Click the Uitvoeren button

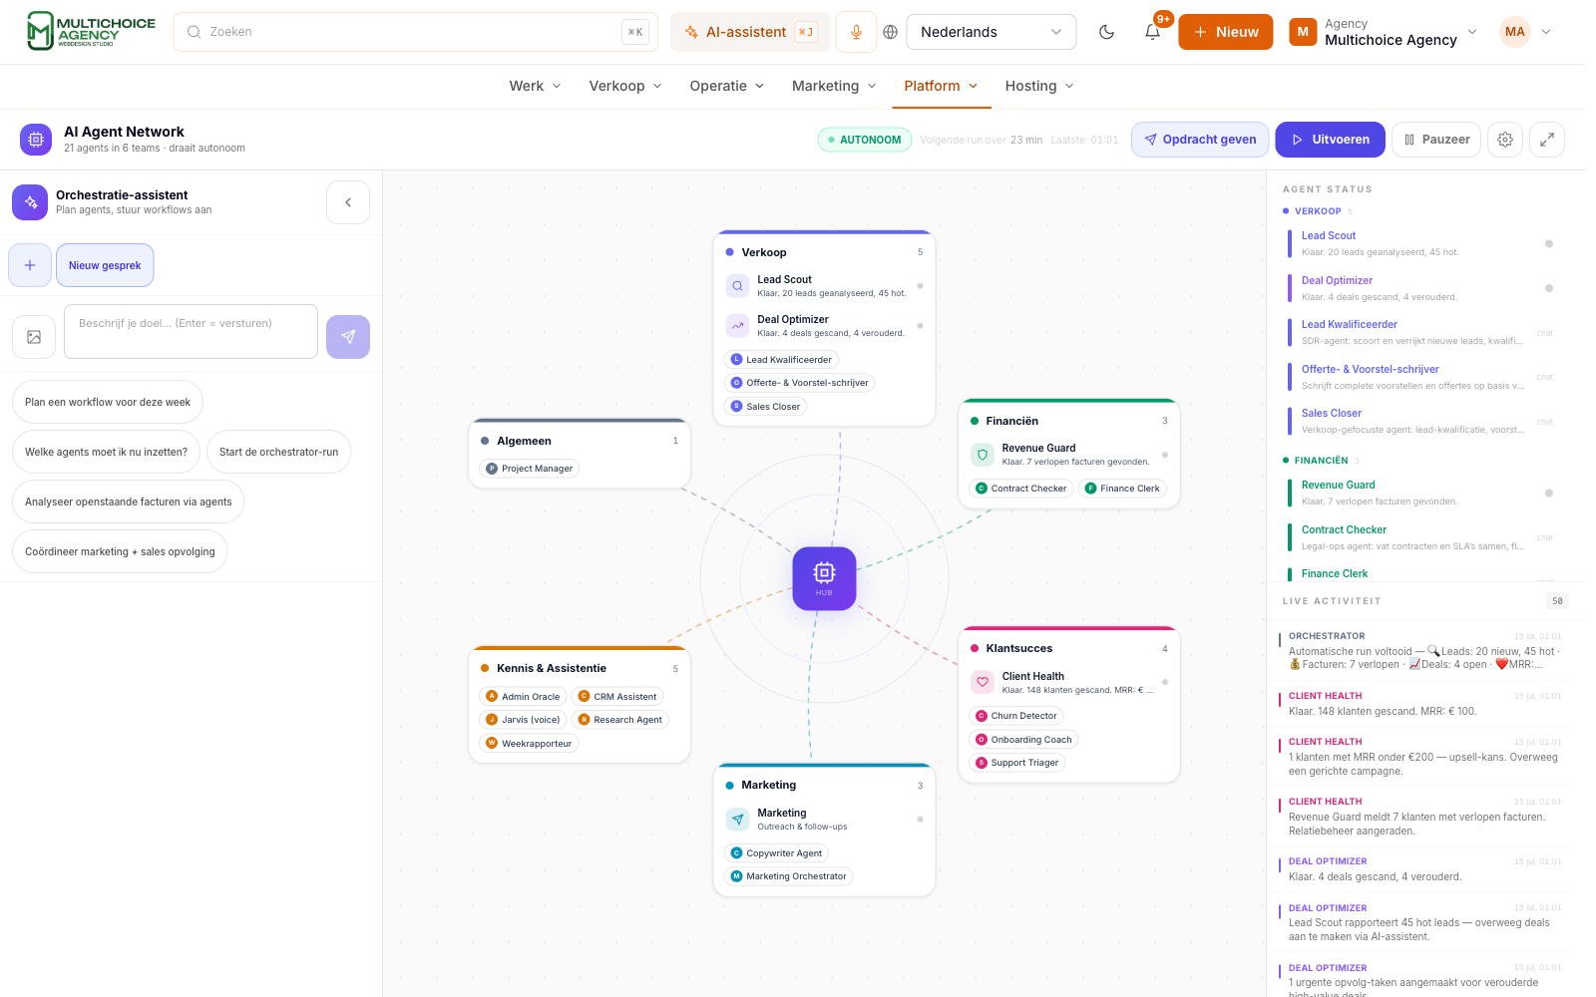[1330, 140]
